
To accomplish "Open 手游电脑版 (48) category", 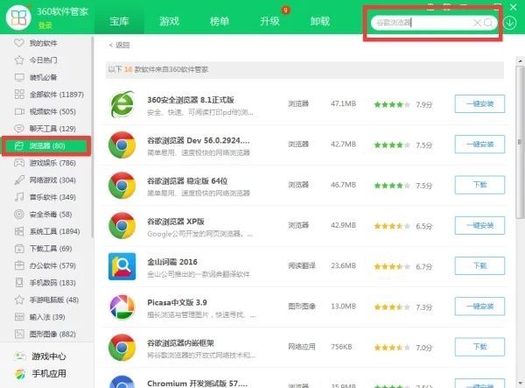I will click(46, 300).
